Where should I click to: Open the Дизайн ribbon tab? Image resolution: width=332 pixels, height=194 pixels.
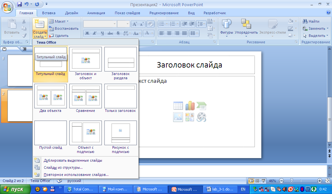72,13
